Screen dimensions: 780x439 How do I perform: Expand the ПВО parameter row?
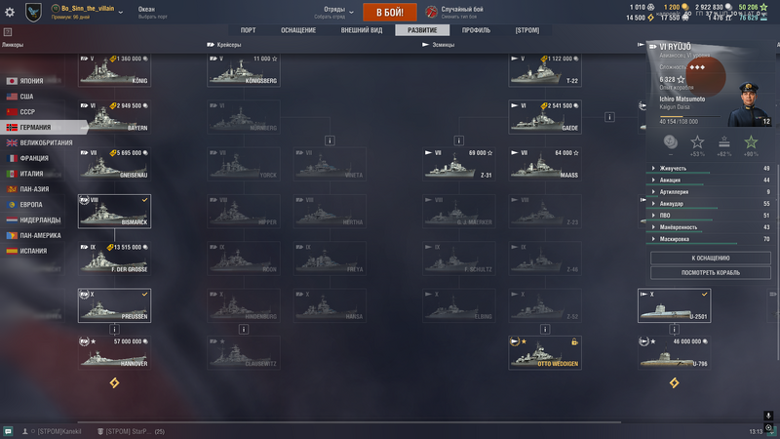click(711, 216)
